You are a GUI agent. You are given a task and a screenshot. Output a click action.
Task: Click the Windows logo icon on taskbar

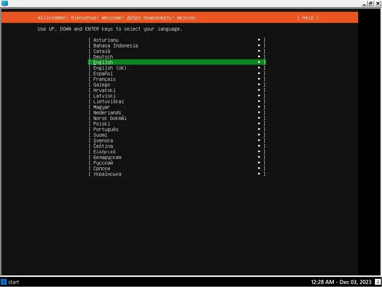click(x=4, y=282)
